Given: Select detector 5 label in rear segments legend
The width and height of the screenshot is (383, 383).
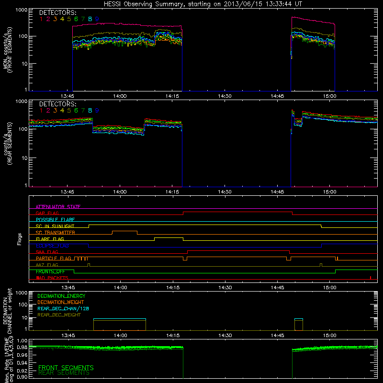Looking at the screenshot, I should click(x=69, y=111).
